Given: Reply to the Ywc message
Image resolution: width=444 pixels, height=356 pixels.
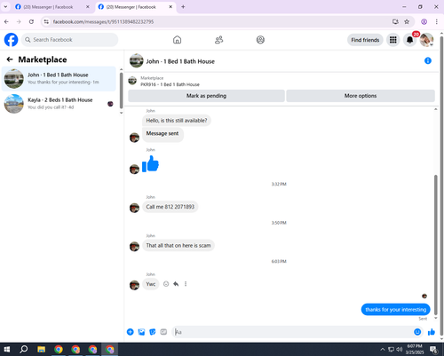Looking at the screenshot, I should (176, 284).
